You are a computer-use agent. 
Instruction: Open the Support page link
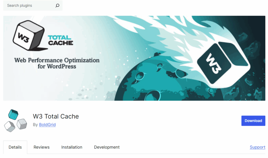point(257,147)
